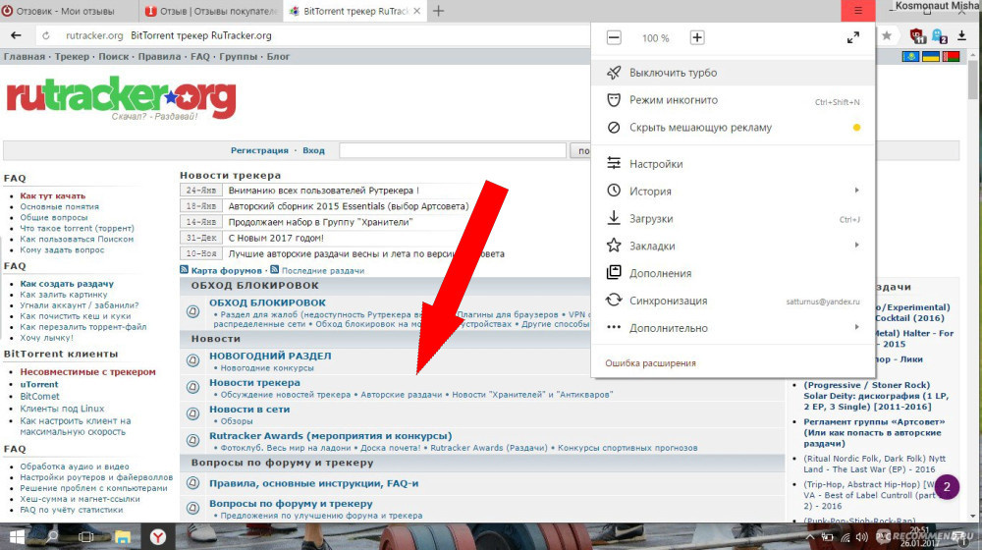
Task: Select Скрыть мешающую рекламу menu entry
Action: tap(733, 127)
